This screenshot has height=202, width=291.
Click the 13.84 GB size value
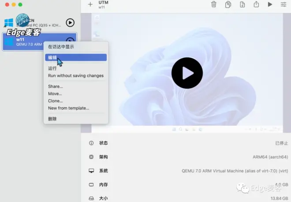[279, 198]
